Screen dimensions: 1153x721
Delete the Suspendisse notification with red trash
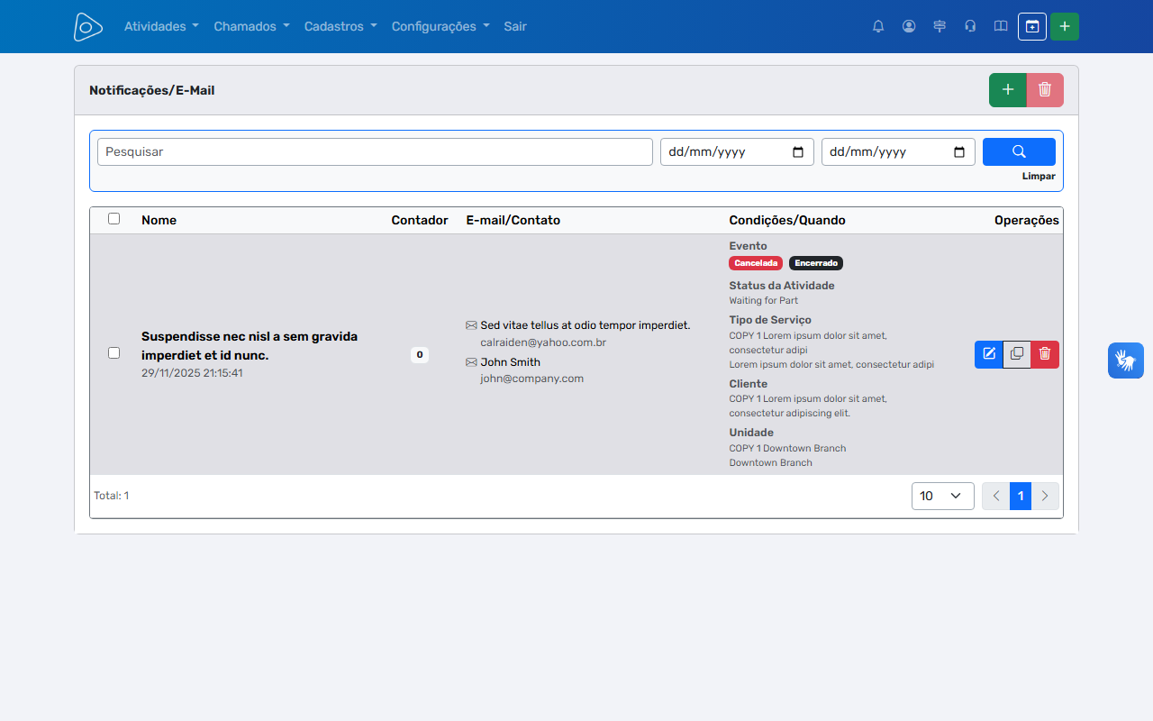point(1045,354)
